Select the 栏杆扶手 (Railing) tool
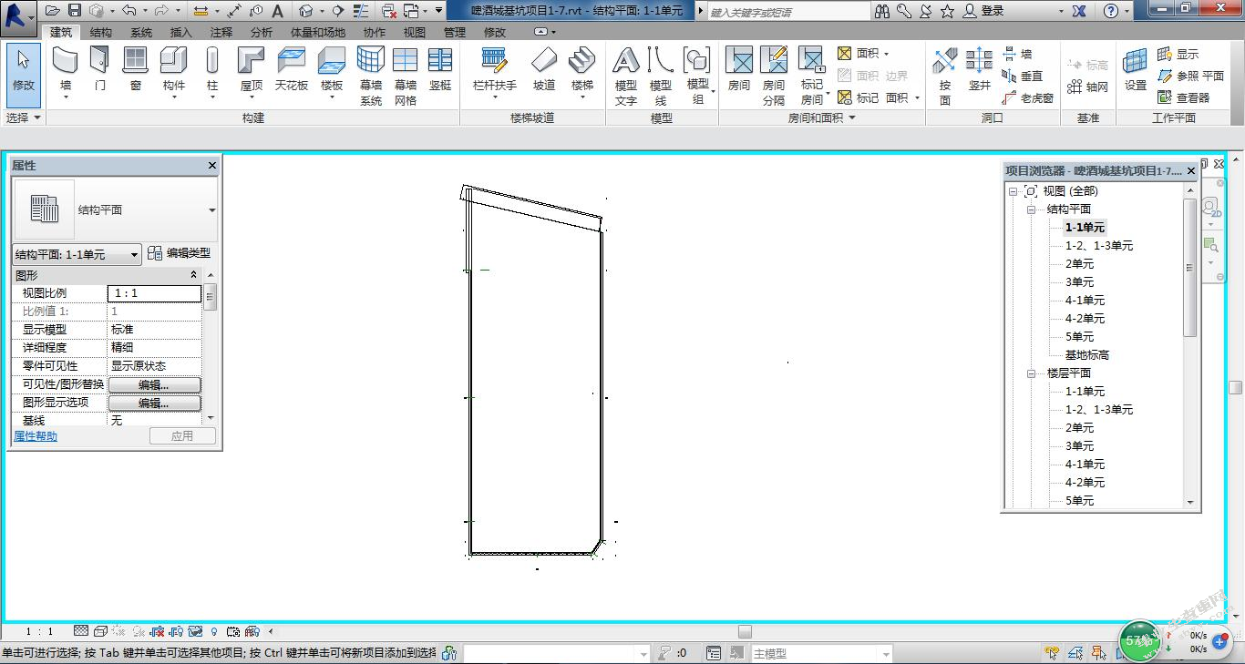Viewport: 1245px width, 664px height. tap(495, 71)
